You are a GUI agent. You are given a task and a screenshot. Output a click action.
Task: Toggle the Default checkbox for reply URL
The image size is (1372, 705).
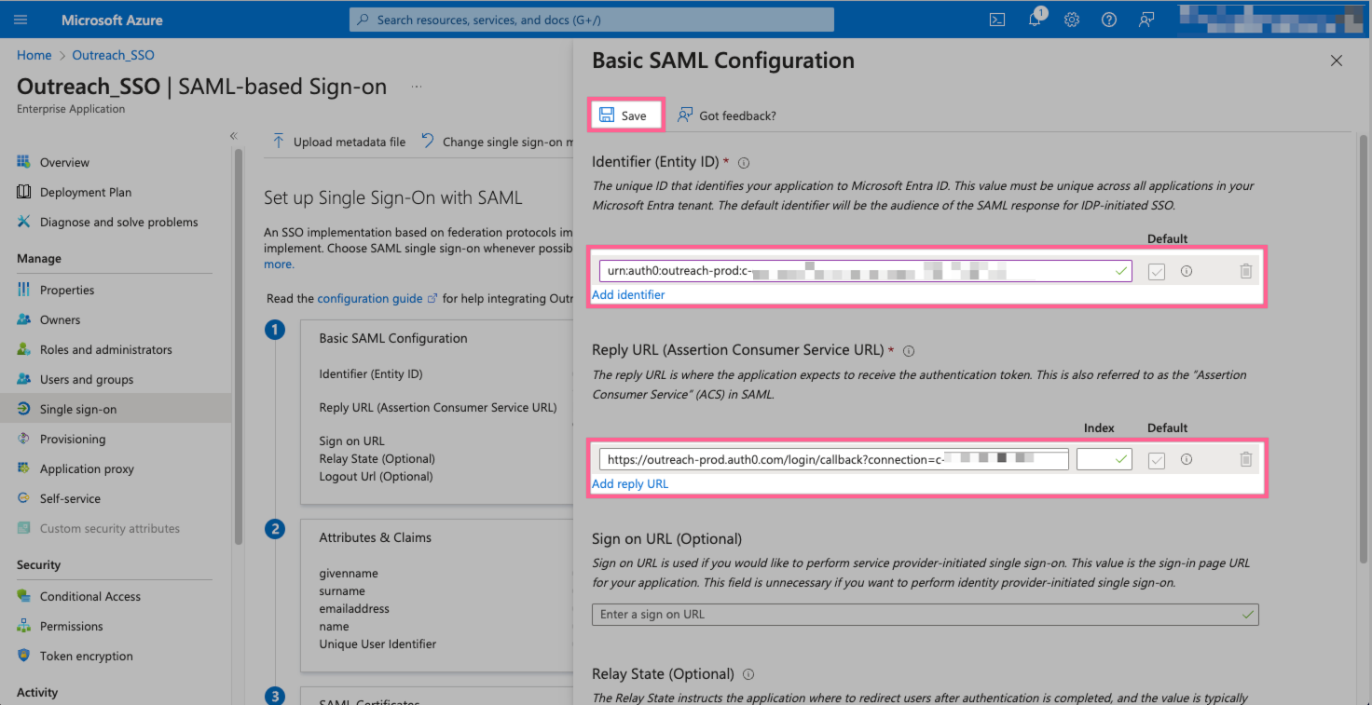[x=1157, y=460]
